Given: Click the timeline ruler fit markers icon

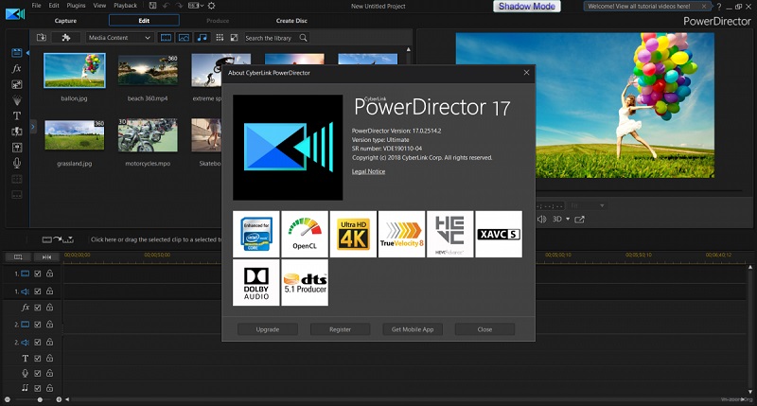Looking at the screenshot, I should click(46, 256).
